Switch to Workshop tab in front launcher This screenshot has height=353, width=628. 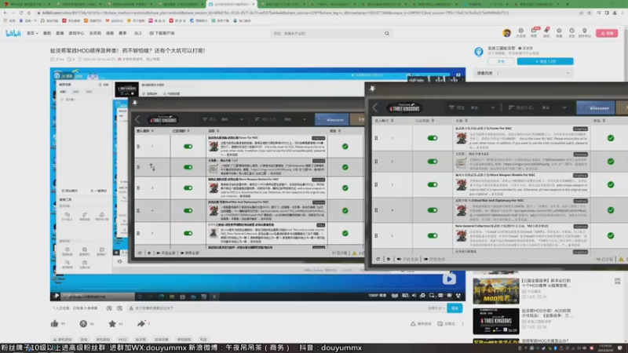click(596, 107)
